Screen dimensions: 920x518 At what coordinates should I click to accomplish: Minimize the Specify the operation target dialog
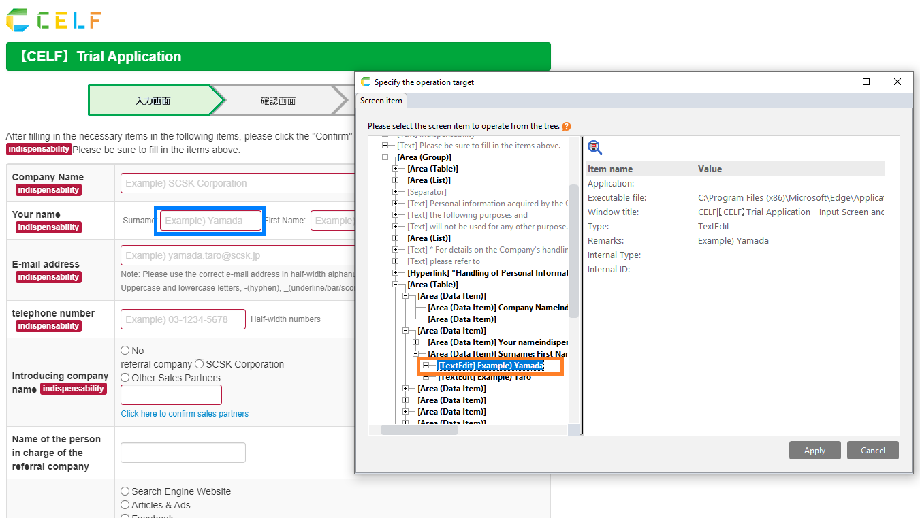click(x=835, y=82)
